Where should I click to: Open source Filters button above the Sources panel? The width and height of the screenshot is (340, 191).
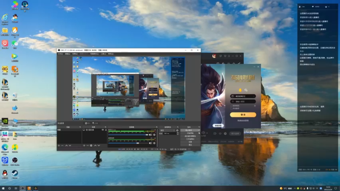coord(95,123)
